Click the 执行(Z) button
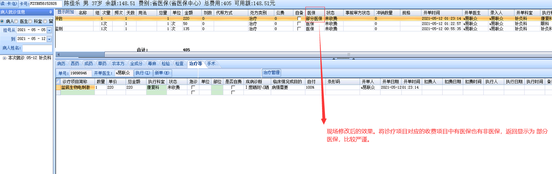The height and width of the screenshot is (174, 552). (x=143, y=73)
